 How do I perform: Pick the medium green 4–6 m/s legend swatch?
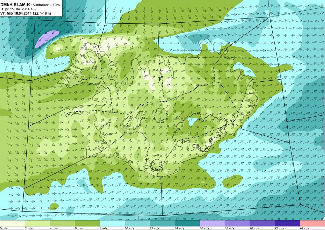(62, 224)
